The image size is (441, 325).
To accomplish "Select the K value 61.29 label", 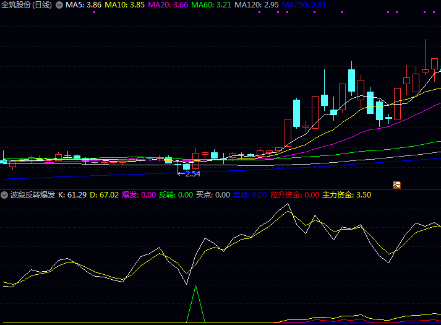I will point(72,195).
